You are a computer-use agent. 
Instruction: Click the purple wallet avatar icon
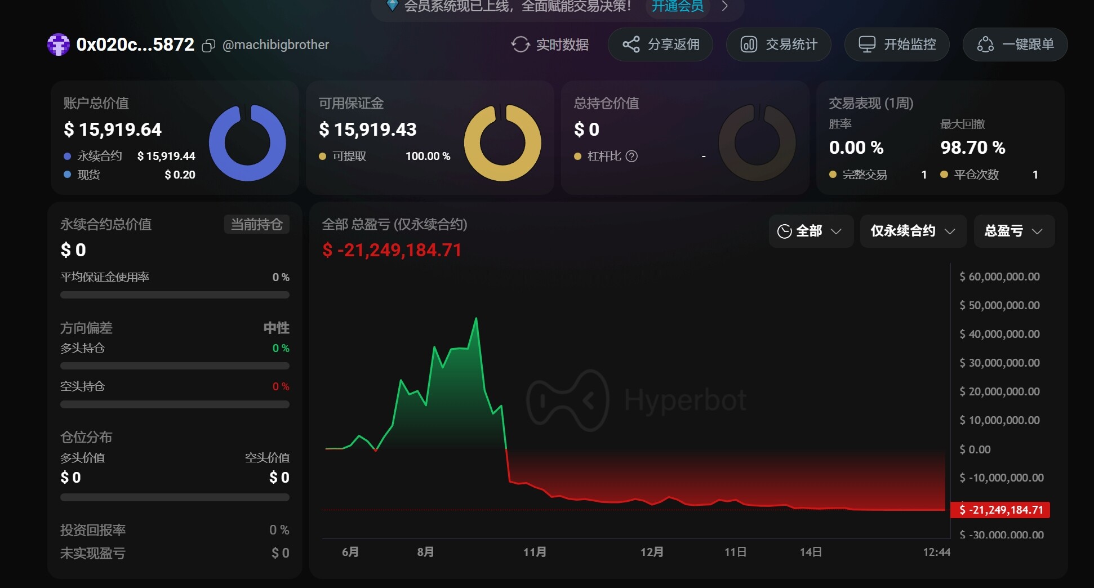pos(59,44)
